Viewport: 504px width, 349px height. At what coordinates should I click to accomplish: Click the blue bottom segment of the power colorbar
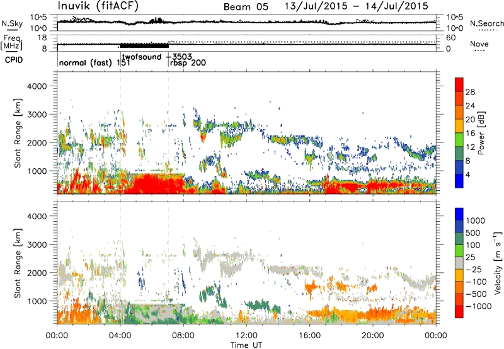point(459,181)
